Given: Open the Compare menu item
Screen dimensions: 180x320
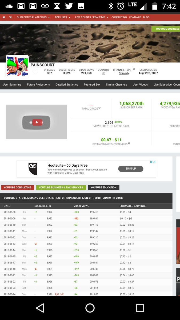Looking at the screenshot, I should (135, 17).
